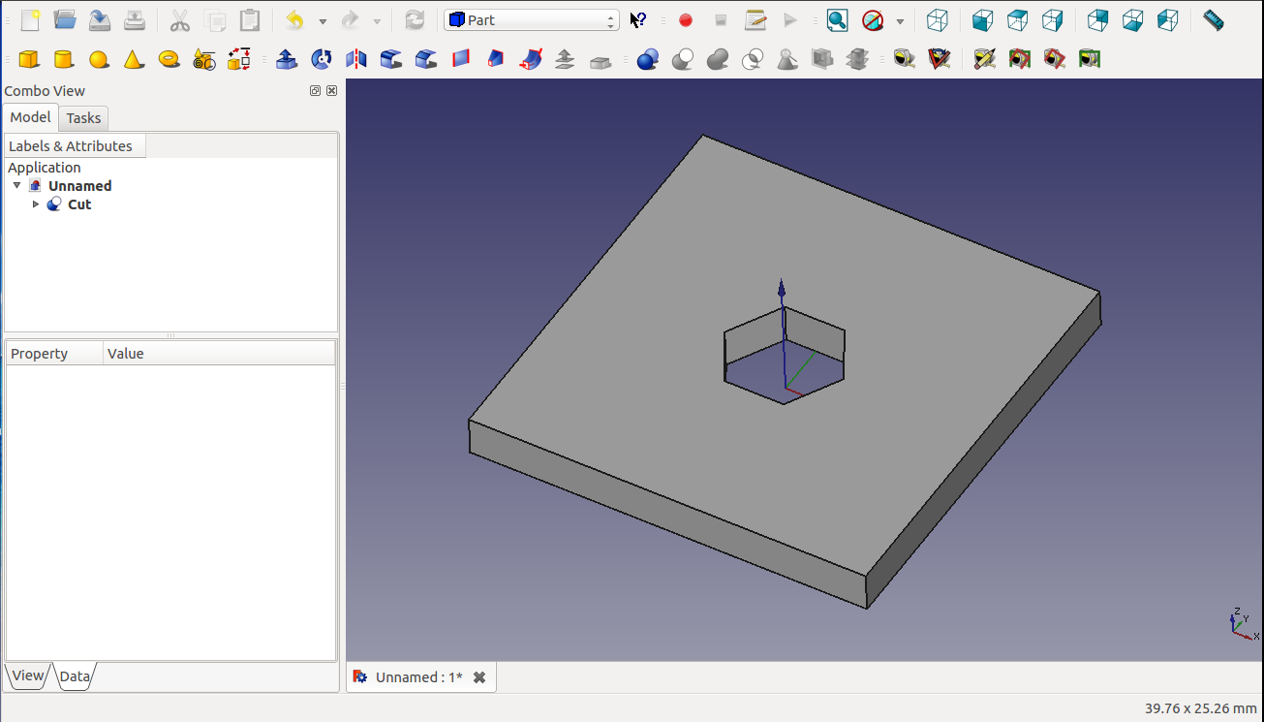The height and width of the screenshot is (722, 1264).
Task: Switch to the axonometric view
Action: (937, 20)
